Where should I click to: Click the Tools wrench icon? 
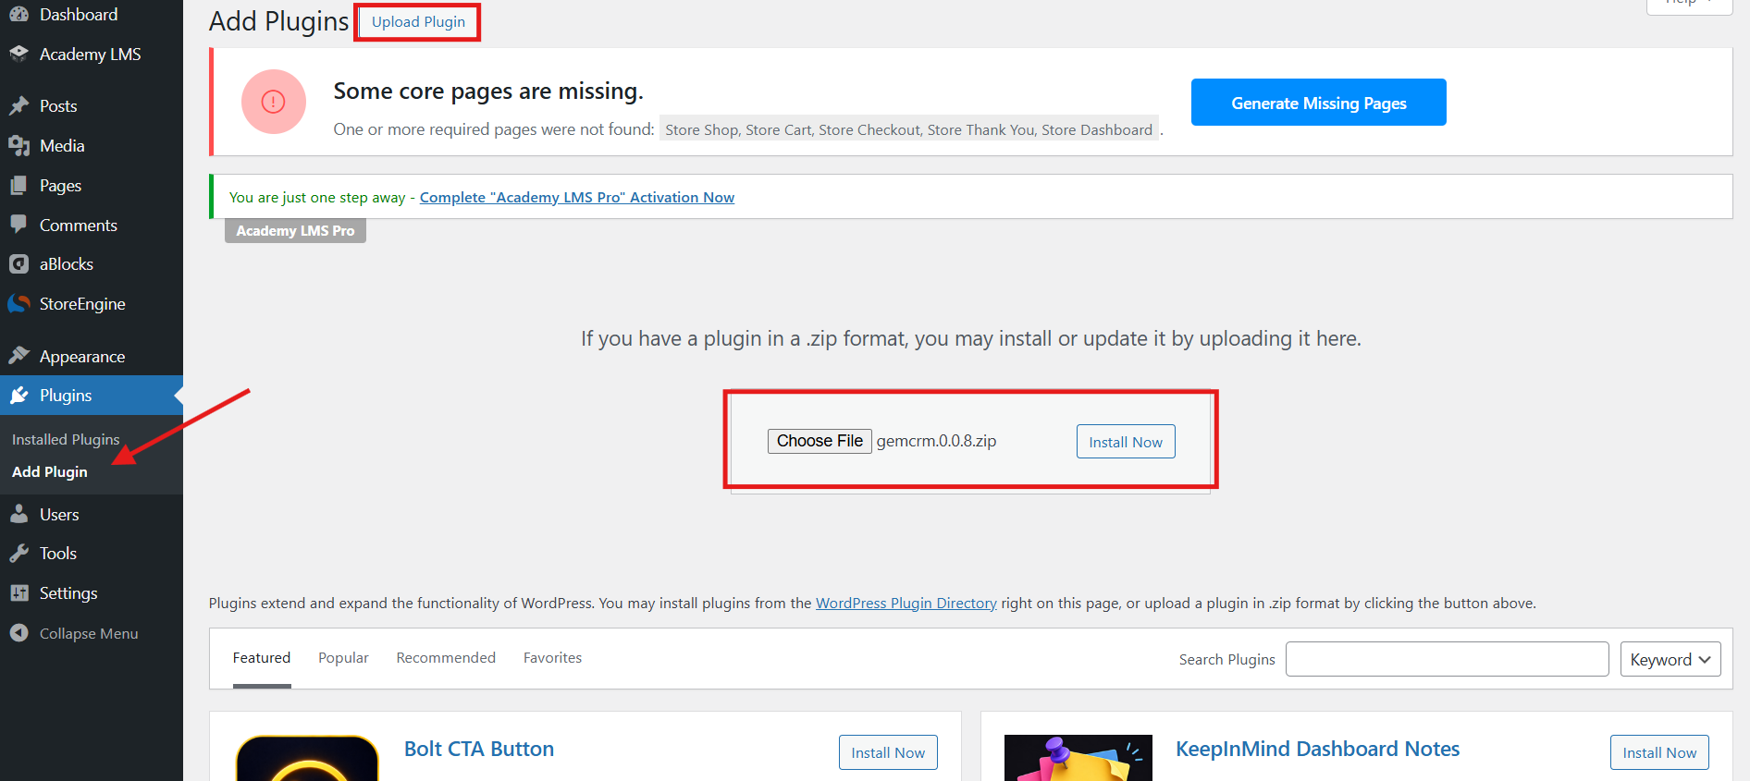tap(18, 553)
